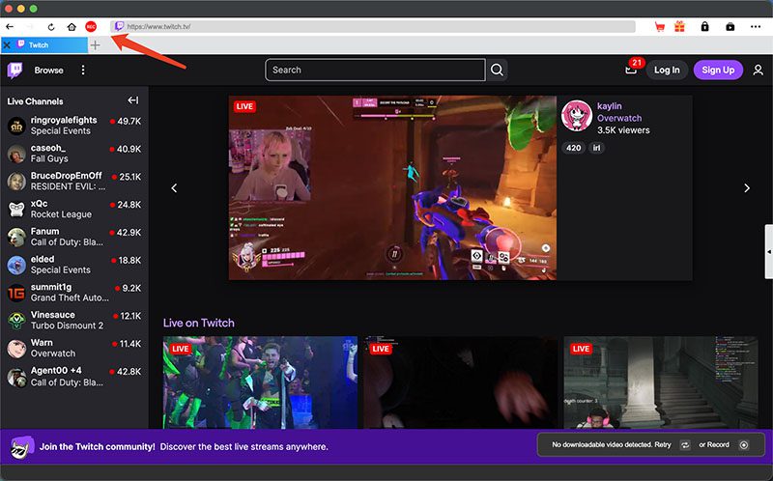Click the search magnifier button

[x=497, y=71]
